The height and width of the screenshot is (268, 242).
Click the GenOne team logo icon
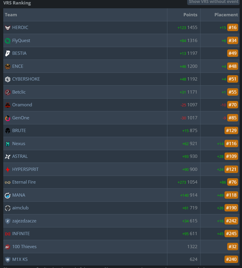pyautogui.click(x=8, y=118)
